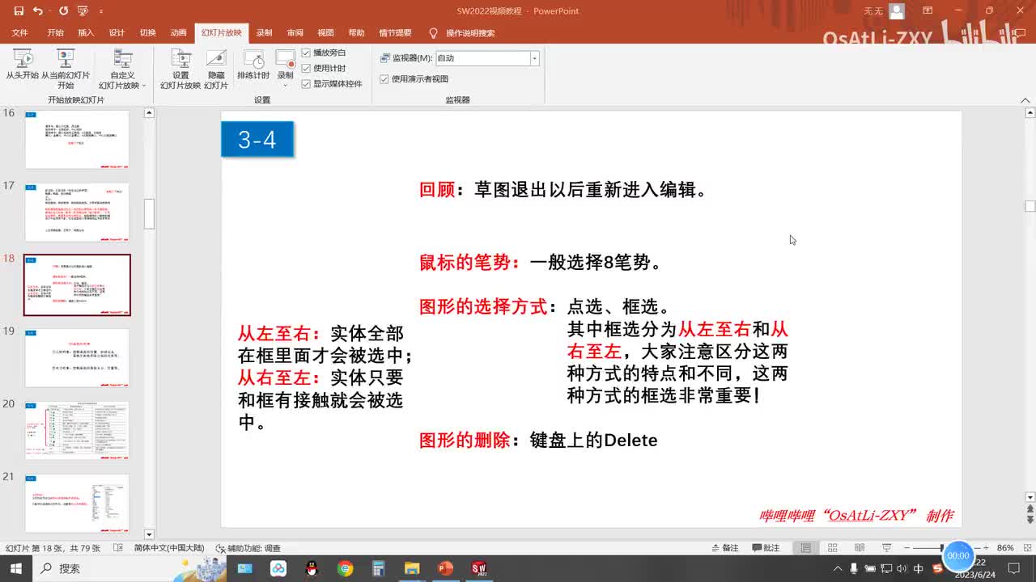Image resolution: width=1036 pixels, height=582 pixels.
Task: Open custom slide show (自定义幻灯片放映)
Action: point(122,70)
